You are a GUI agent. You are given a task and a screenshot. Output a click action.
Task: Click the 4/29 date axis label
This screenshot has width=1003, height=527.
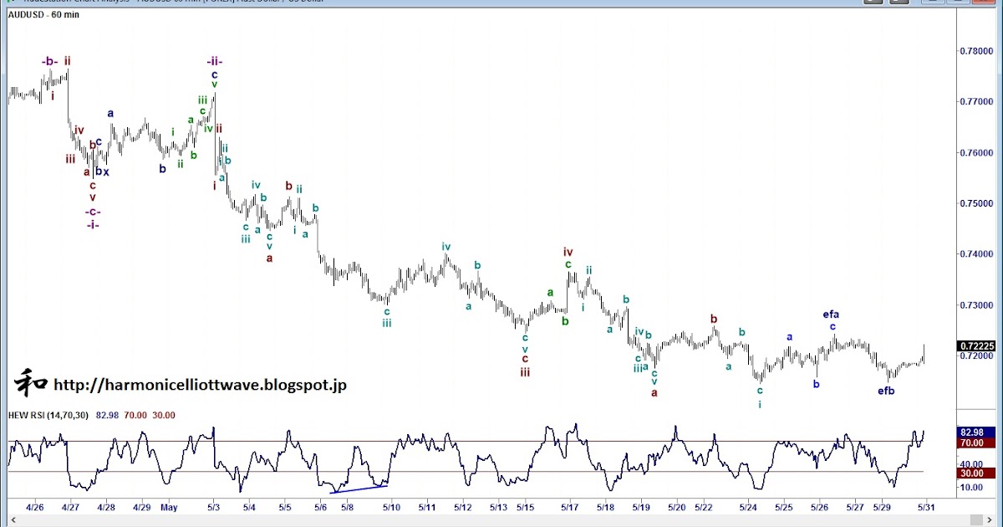pyautogui.click(x=141, y=507)
